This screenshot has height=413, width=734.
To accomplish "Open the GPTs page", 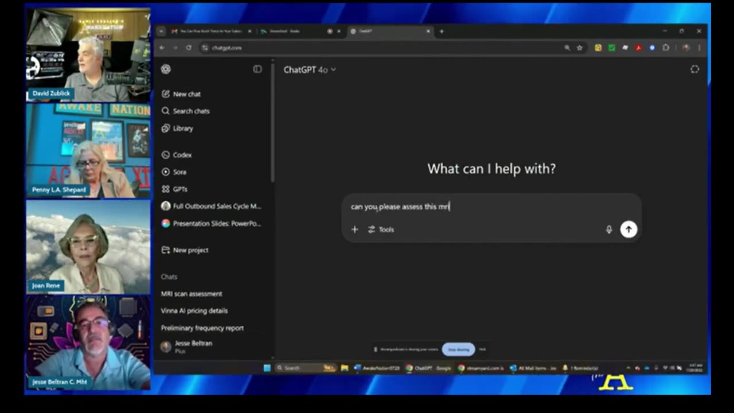I will [174, 189].
